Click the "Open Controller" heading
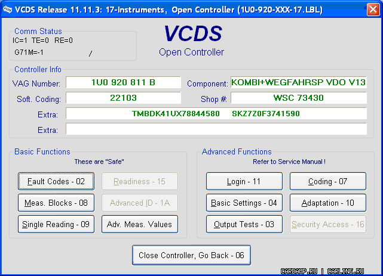The image size is (383, 276). pos(191,52)
